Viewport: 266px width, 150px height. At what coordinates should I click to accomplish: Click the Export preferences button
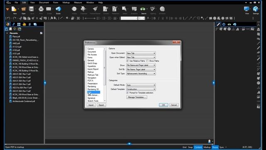[x=101, y=105]
